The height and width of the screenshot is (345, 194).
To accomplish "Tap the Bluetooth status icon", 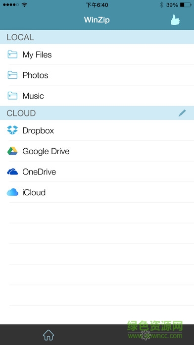I will pos(161,5).
